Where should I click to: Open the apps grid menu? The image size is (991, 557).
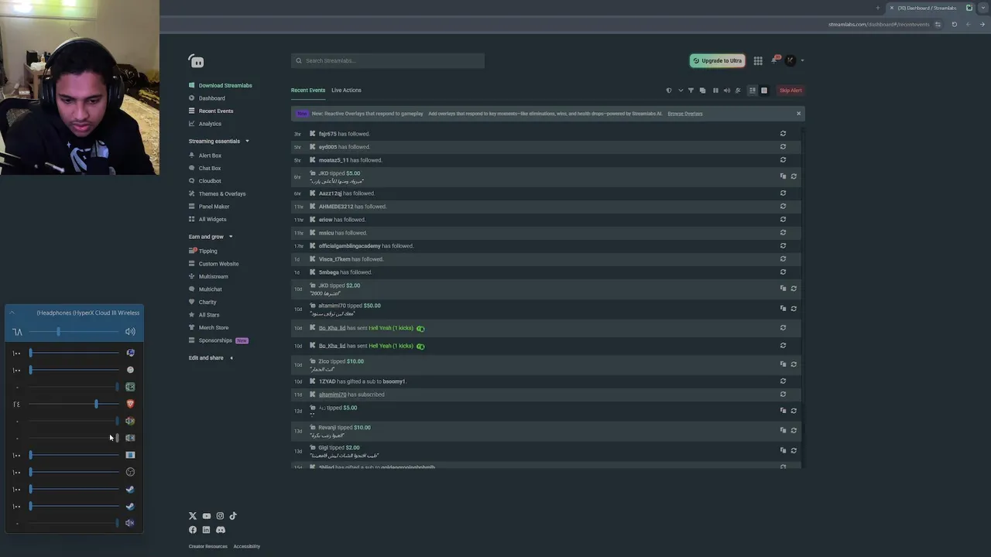click(x=758, y=60)
